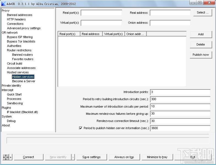The height and width of the screenshot is (165, 216).
Task: Select System in tree
Action: coord(7,117)
